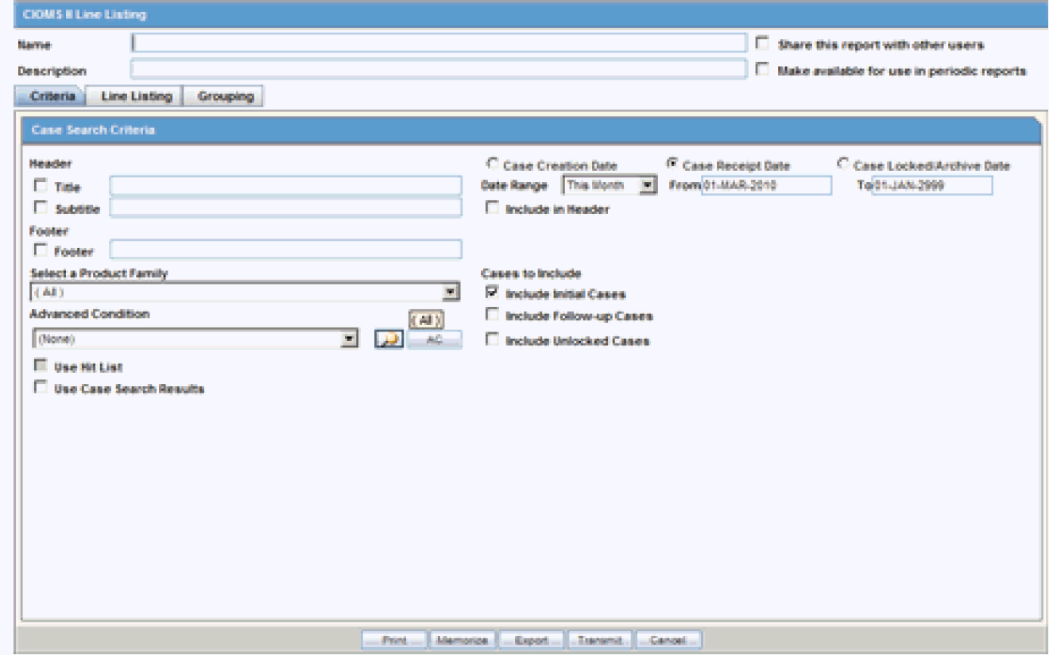Check Include Follow-up Cases
1049x655 pixels.
[x=493, y=316]
